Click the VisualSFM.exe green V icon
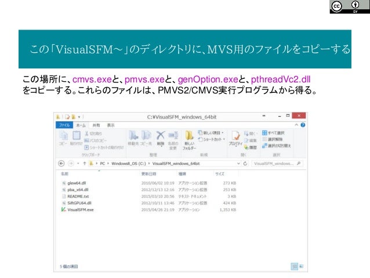This screenshot has width=370, height=278. 63,210
